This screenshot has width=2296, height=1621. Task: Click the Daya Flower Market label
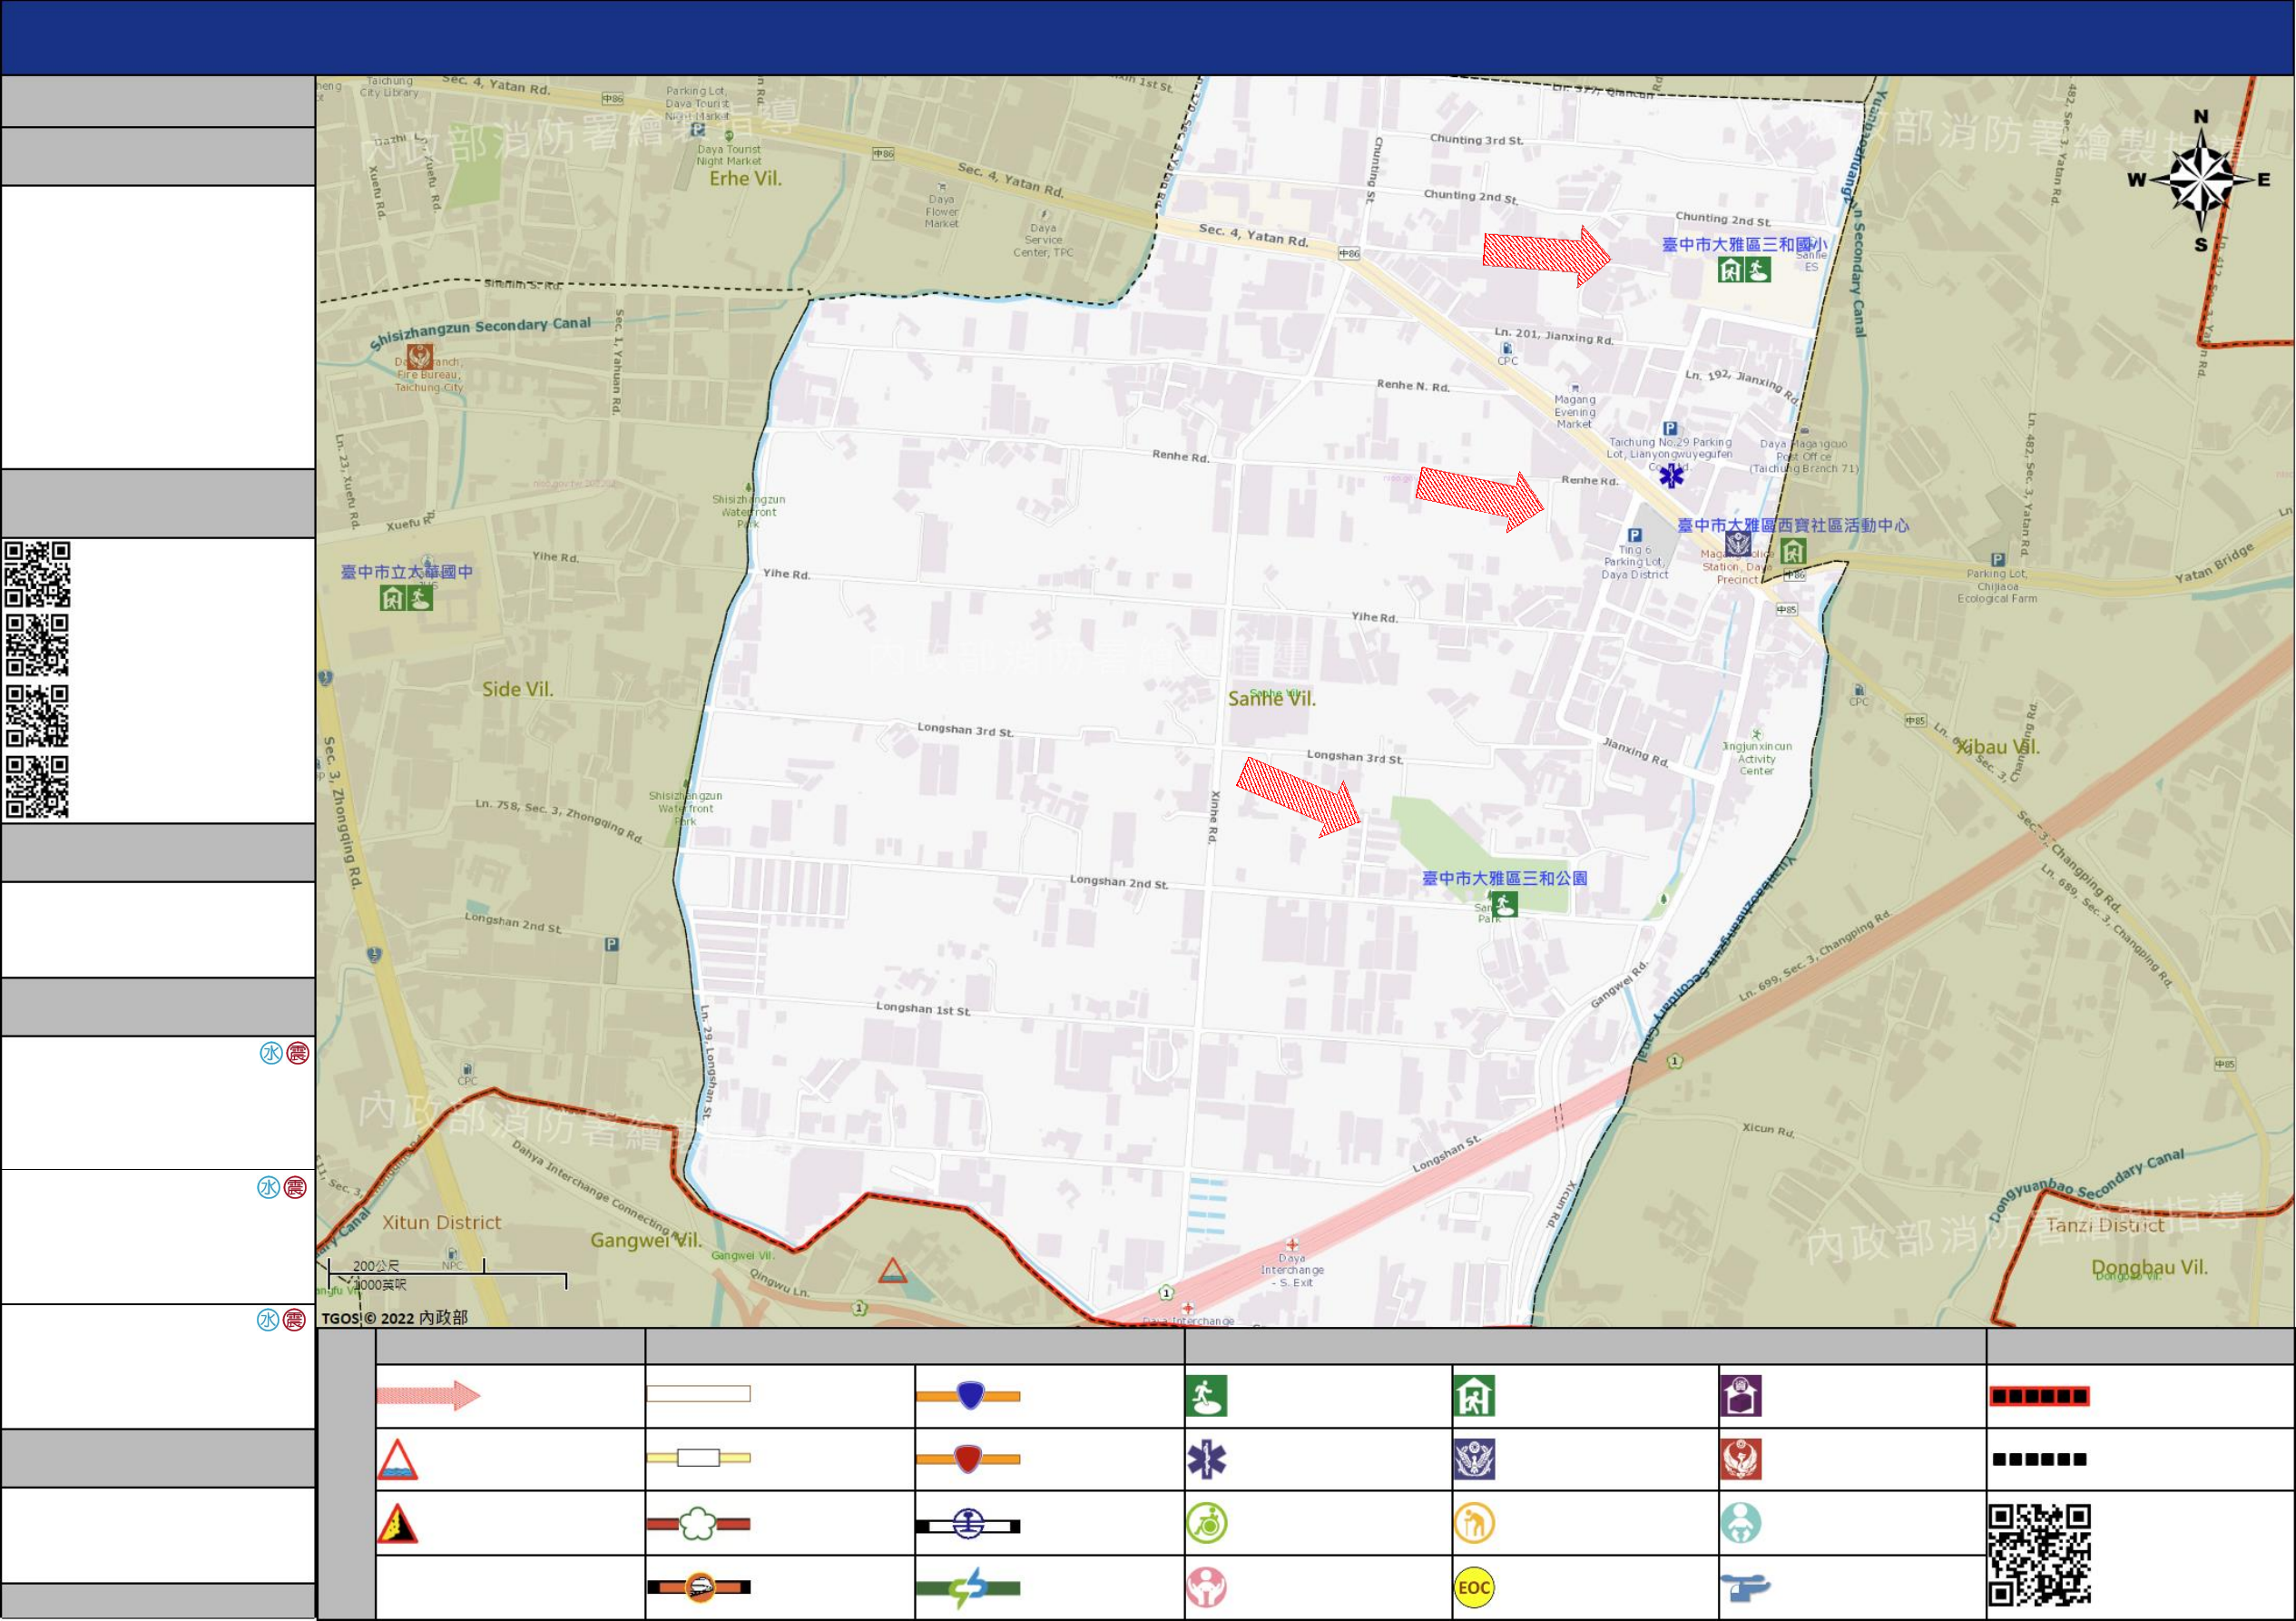click(x=941, y=211)
